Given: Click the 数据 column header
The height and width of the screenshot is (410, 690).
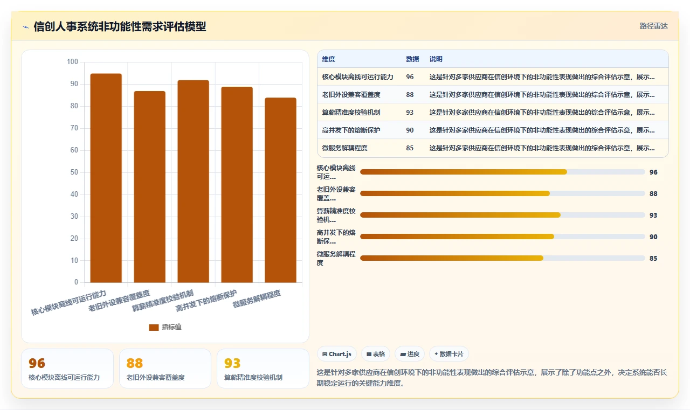Looking at the screenshot, I should pyautogui.click(x=412, y=59).
